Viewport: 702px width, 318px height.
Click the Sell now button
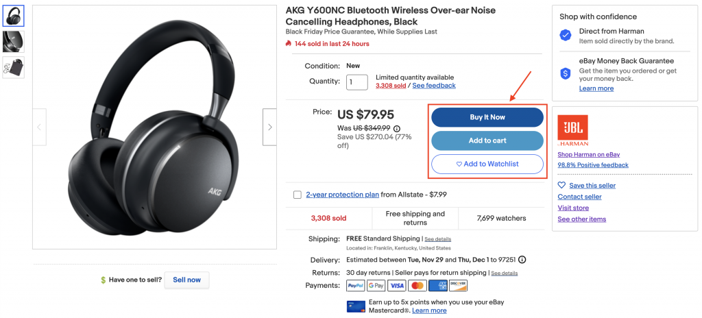[x=186, y=280]
